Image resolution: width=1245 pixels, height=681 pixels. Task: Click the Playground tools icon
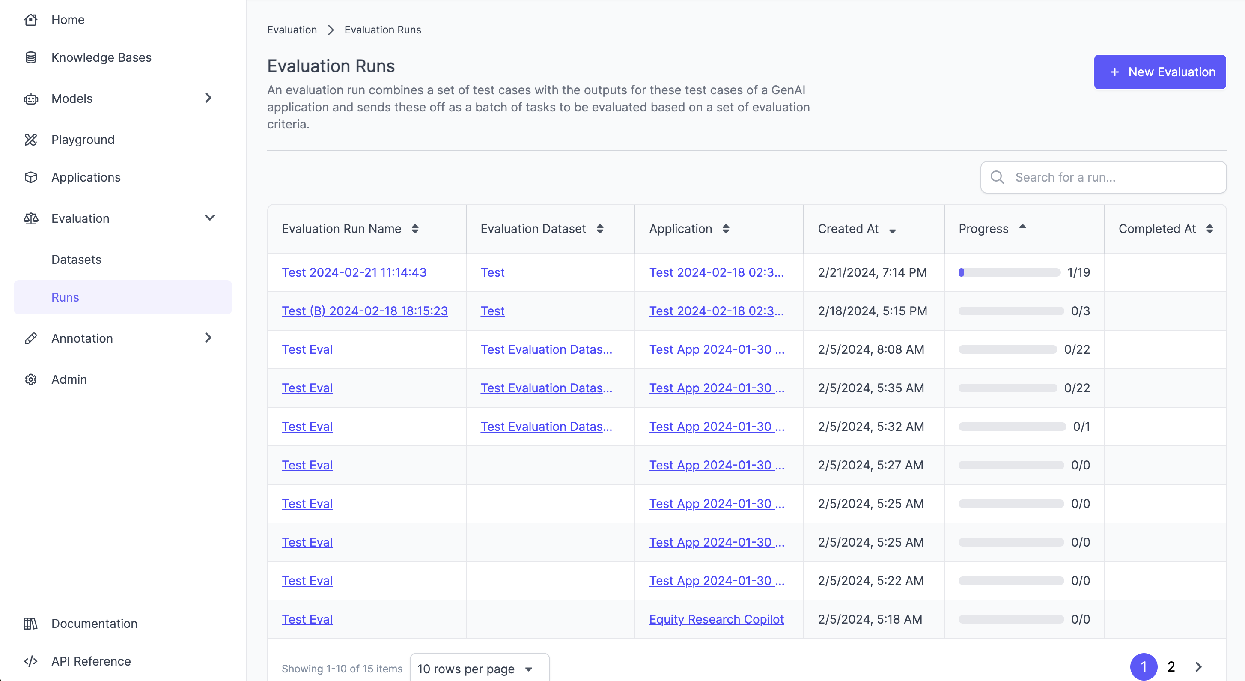(x=31, y=140)
